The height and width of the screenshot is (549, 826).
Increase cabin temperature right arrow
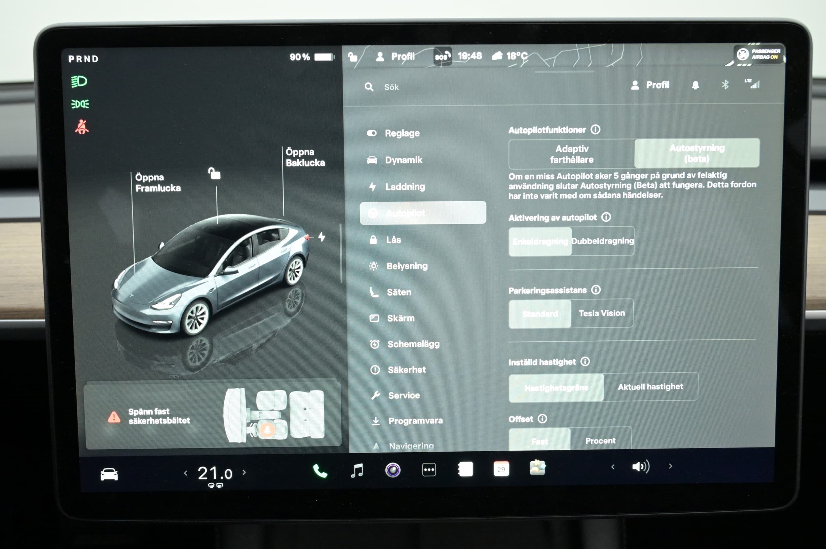pos(244,472)
